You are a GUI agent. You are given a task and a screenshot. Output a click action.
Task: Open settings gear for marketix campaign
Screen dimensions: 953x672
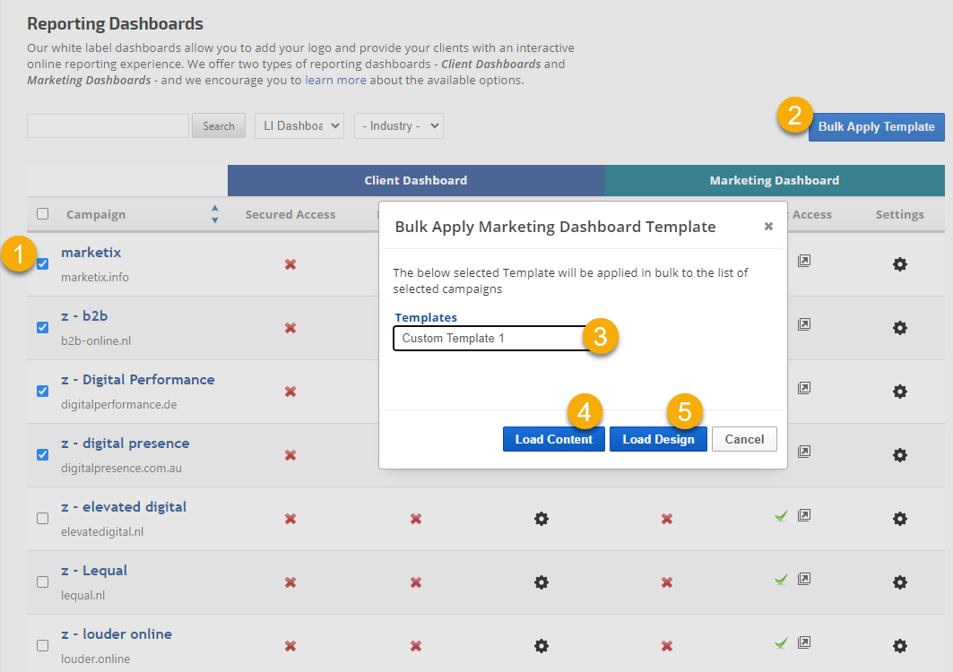click(x=900, y=264)
